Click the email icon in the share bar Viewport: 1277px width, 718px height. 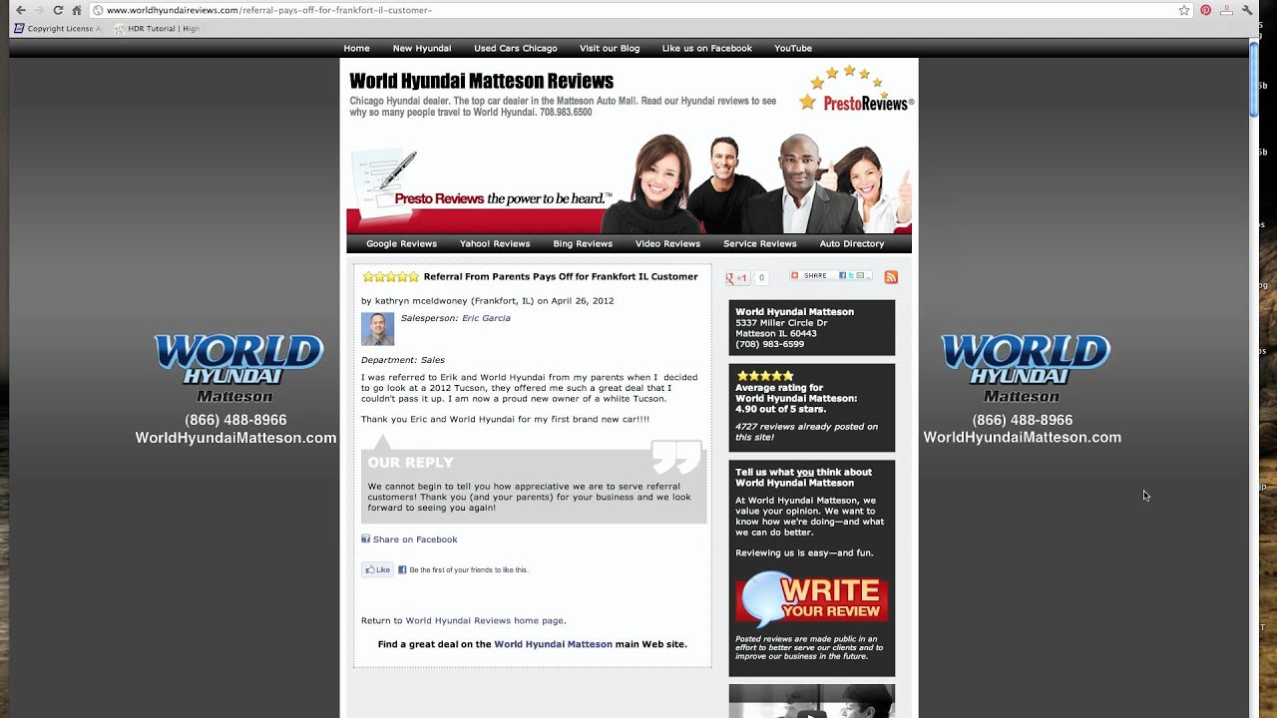[862, 275]
